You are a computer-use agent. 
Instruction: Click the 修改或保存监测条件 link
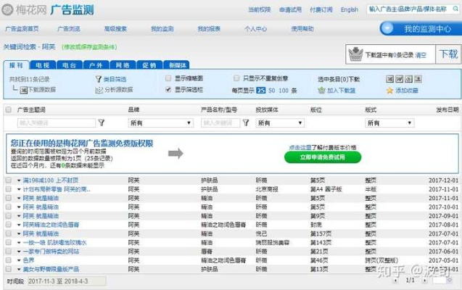tap(89, 47)
